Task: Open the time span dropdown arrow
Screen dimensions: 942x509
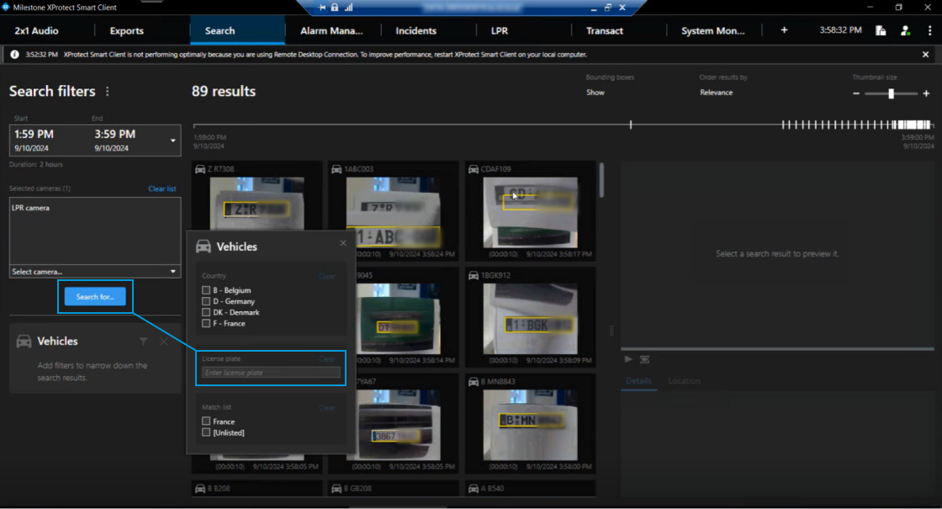Action: point(173,141)
